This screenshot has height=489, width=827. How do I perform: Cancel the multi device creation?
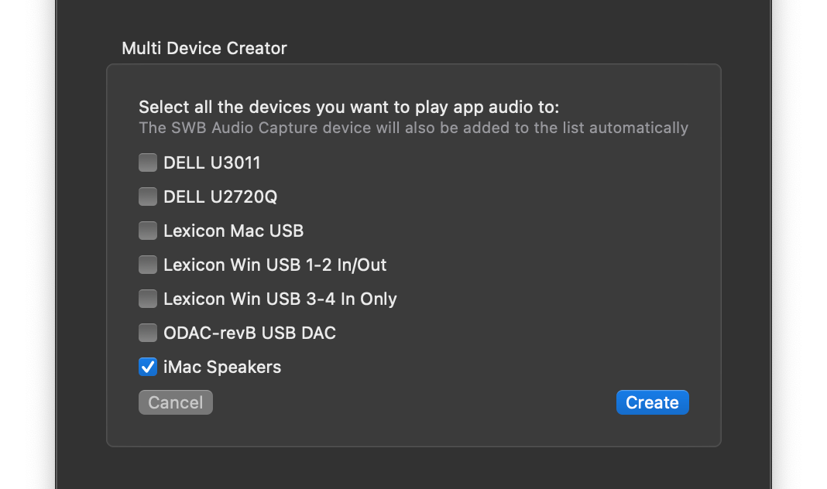point(175,402)
